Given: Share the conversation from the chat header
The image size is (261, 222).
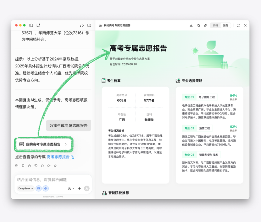Looking at the screenshot, I should 82,25.
